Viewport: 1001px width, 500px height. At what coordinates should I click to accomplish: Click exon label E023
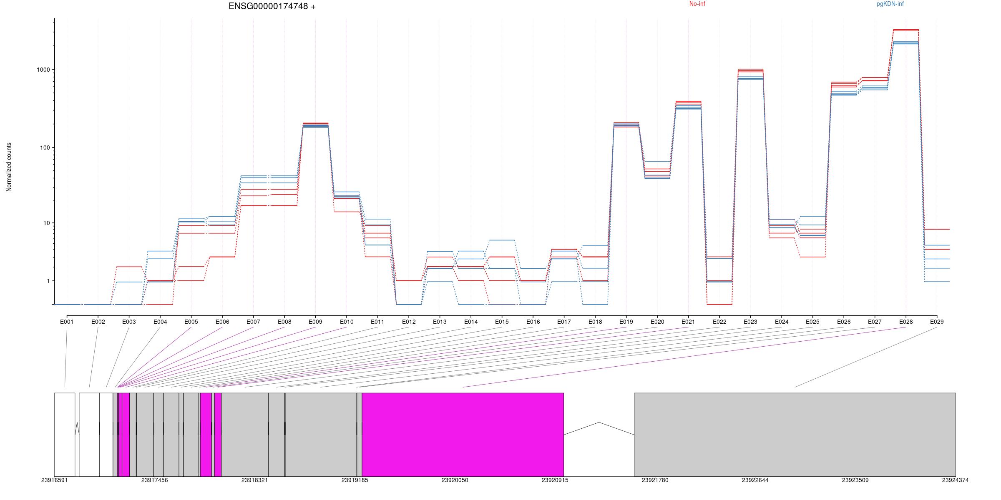[x=750, y=322]
